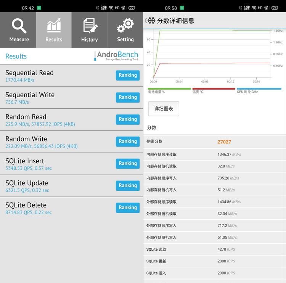286x283 pixels.
Task: Tap the 内部存储随机读取 32.8 MB/s row
Action: (x=214, y=166)
